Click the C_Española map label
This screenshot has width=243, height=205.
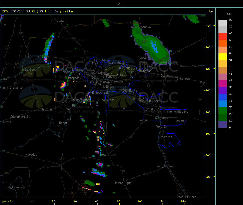(116, 62)
